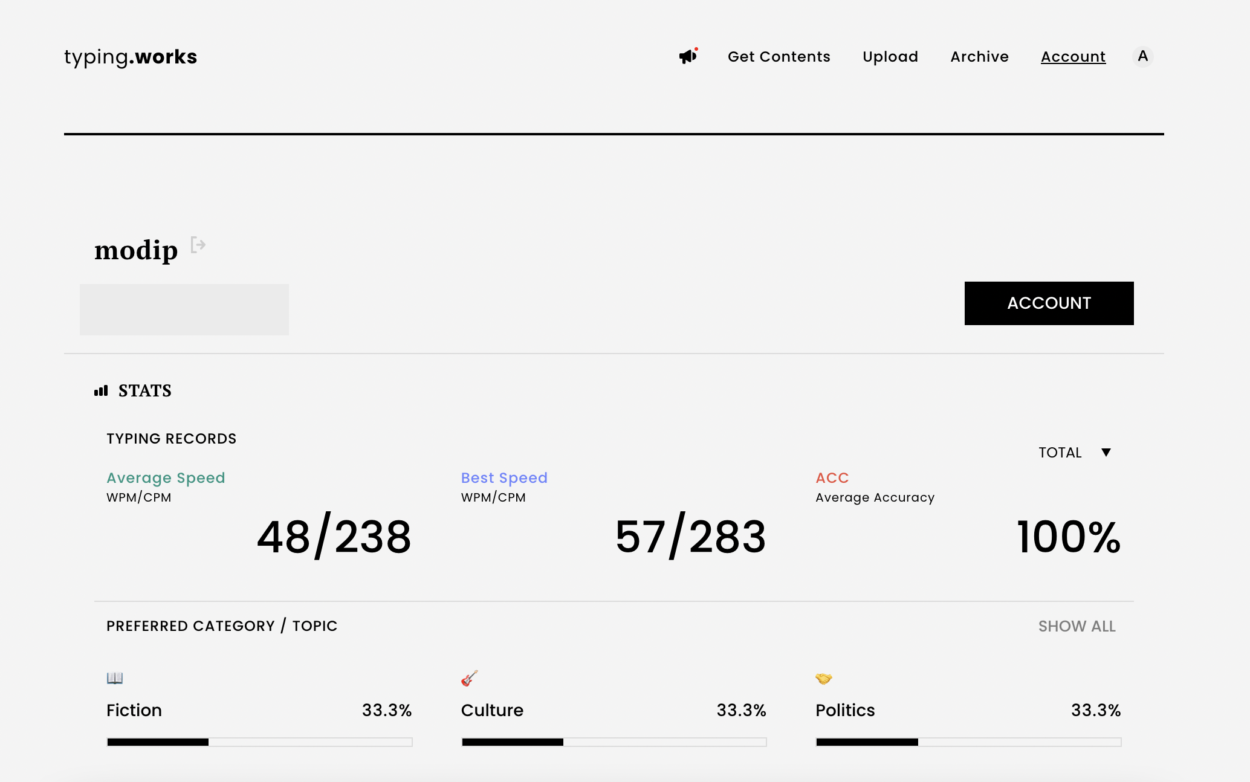
Task: Click the Fiction progress bar
Action: [260, 742]
